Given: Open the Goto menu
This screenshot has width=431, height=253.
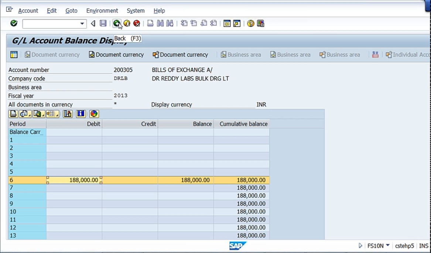Looking at the screenshot, I should pos(71,11).
